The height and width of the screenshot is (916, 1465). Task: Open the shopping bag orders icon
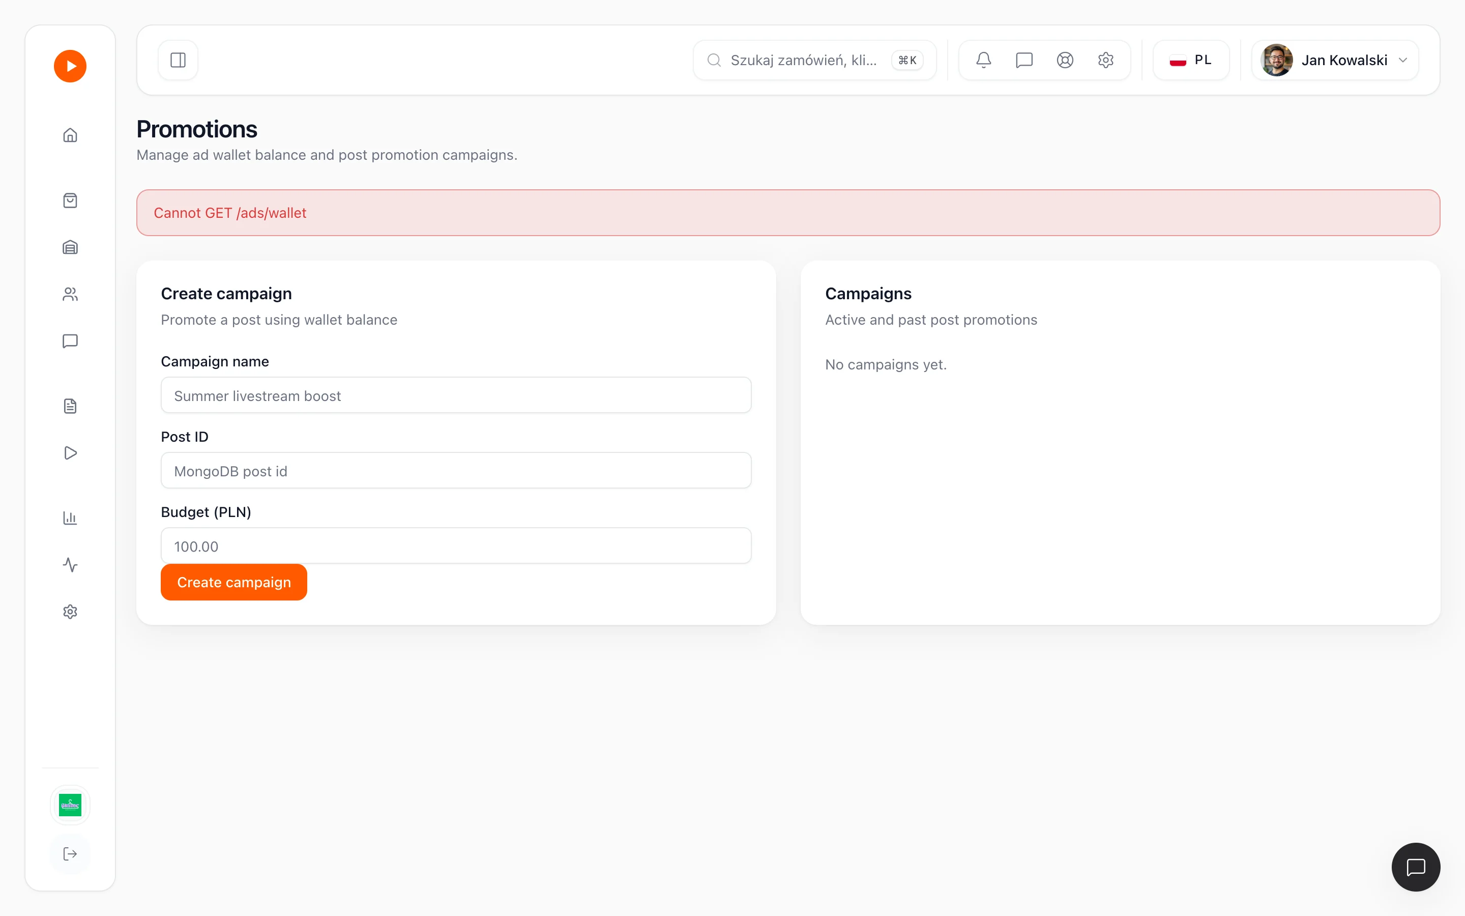tap(70, 201)
